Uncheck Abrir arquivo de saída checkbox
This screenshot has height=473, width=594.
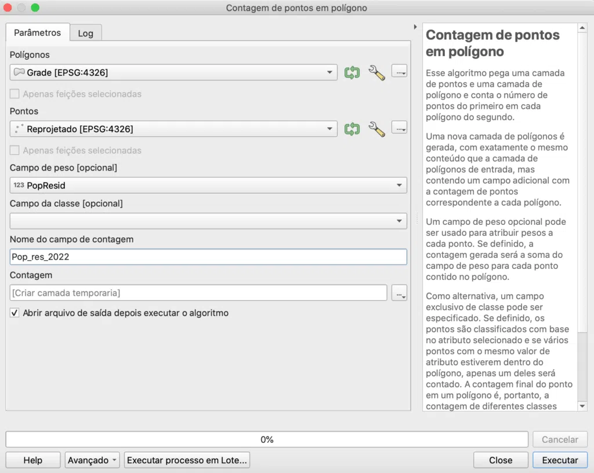pos(15,313)
